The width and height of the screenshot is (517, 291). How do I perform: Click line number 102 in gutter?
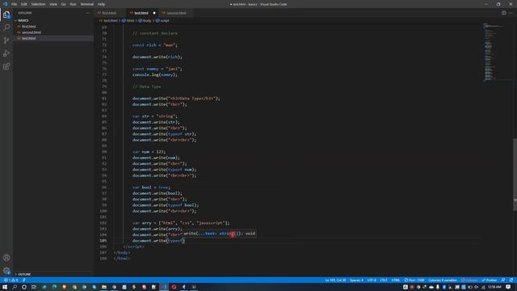point(103,223)
